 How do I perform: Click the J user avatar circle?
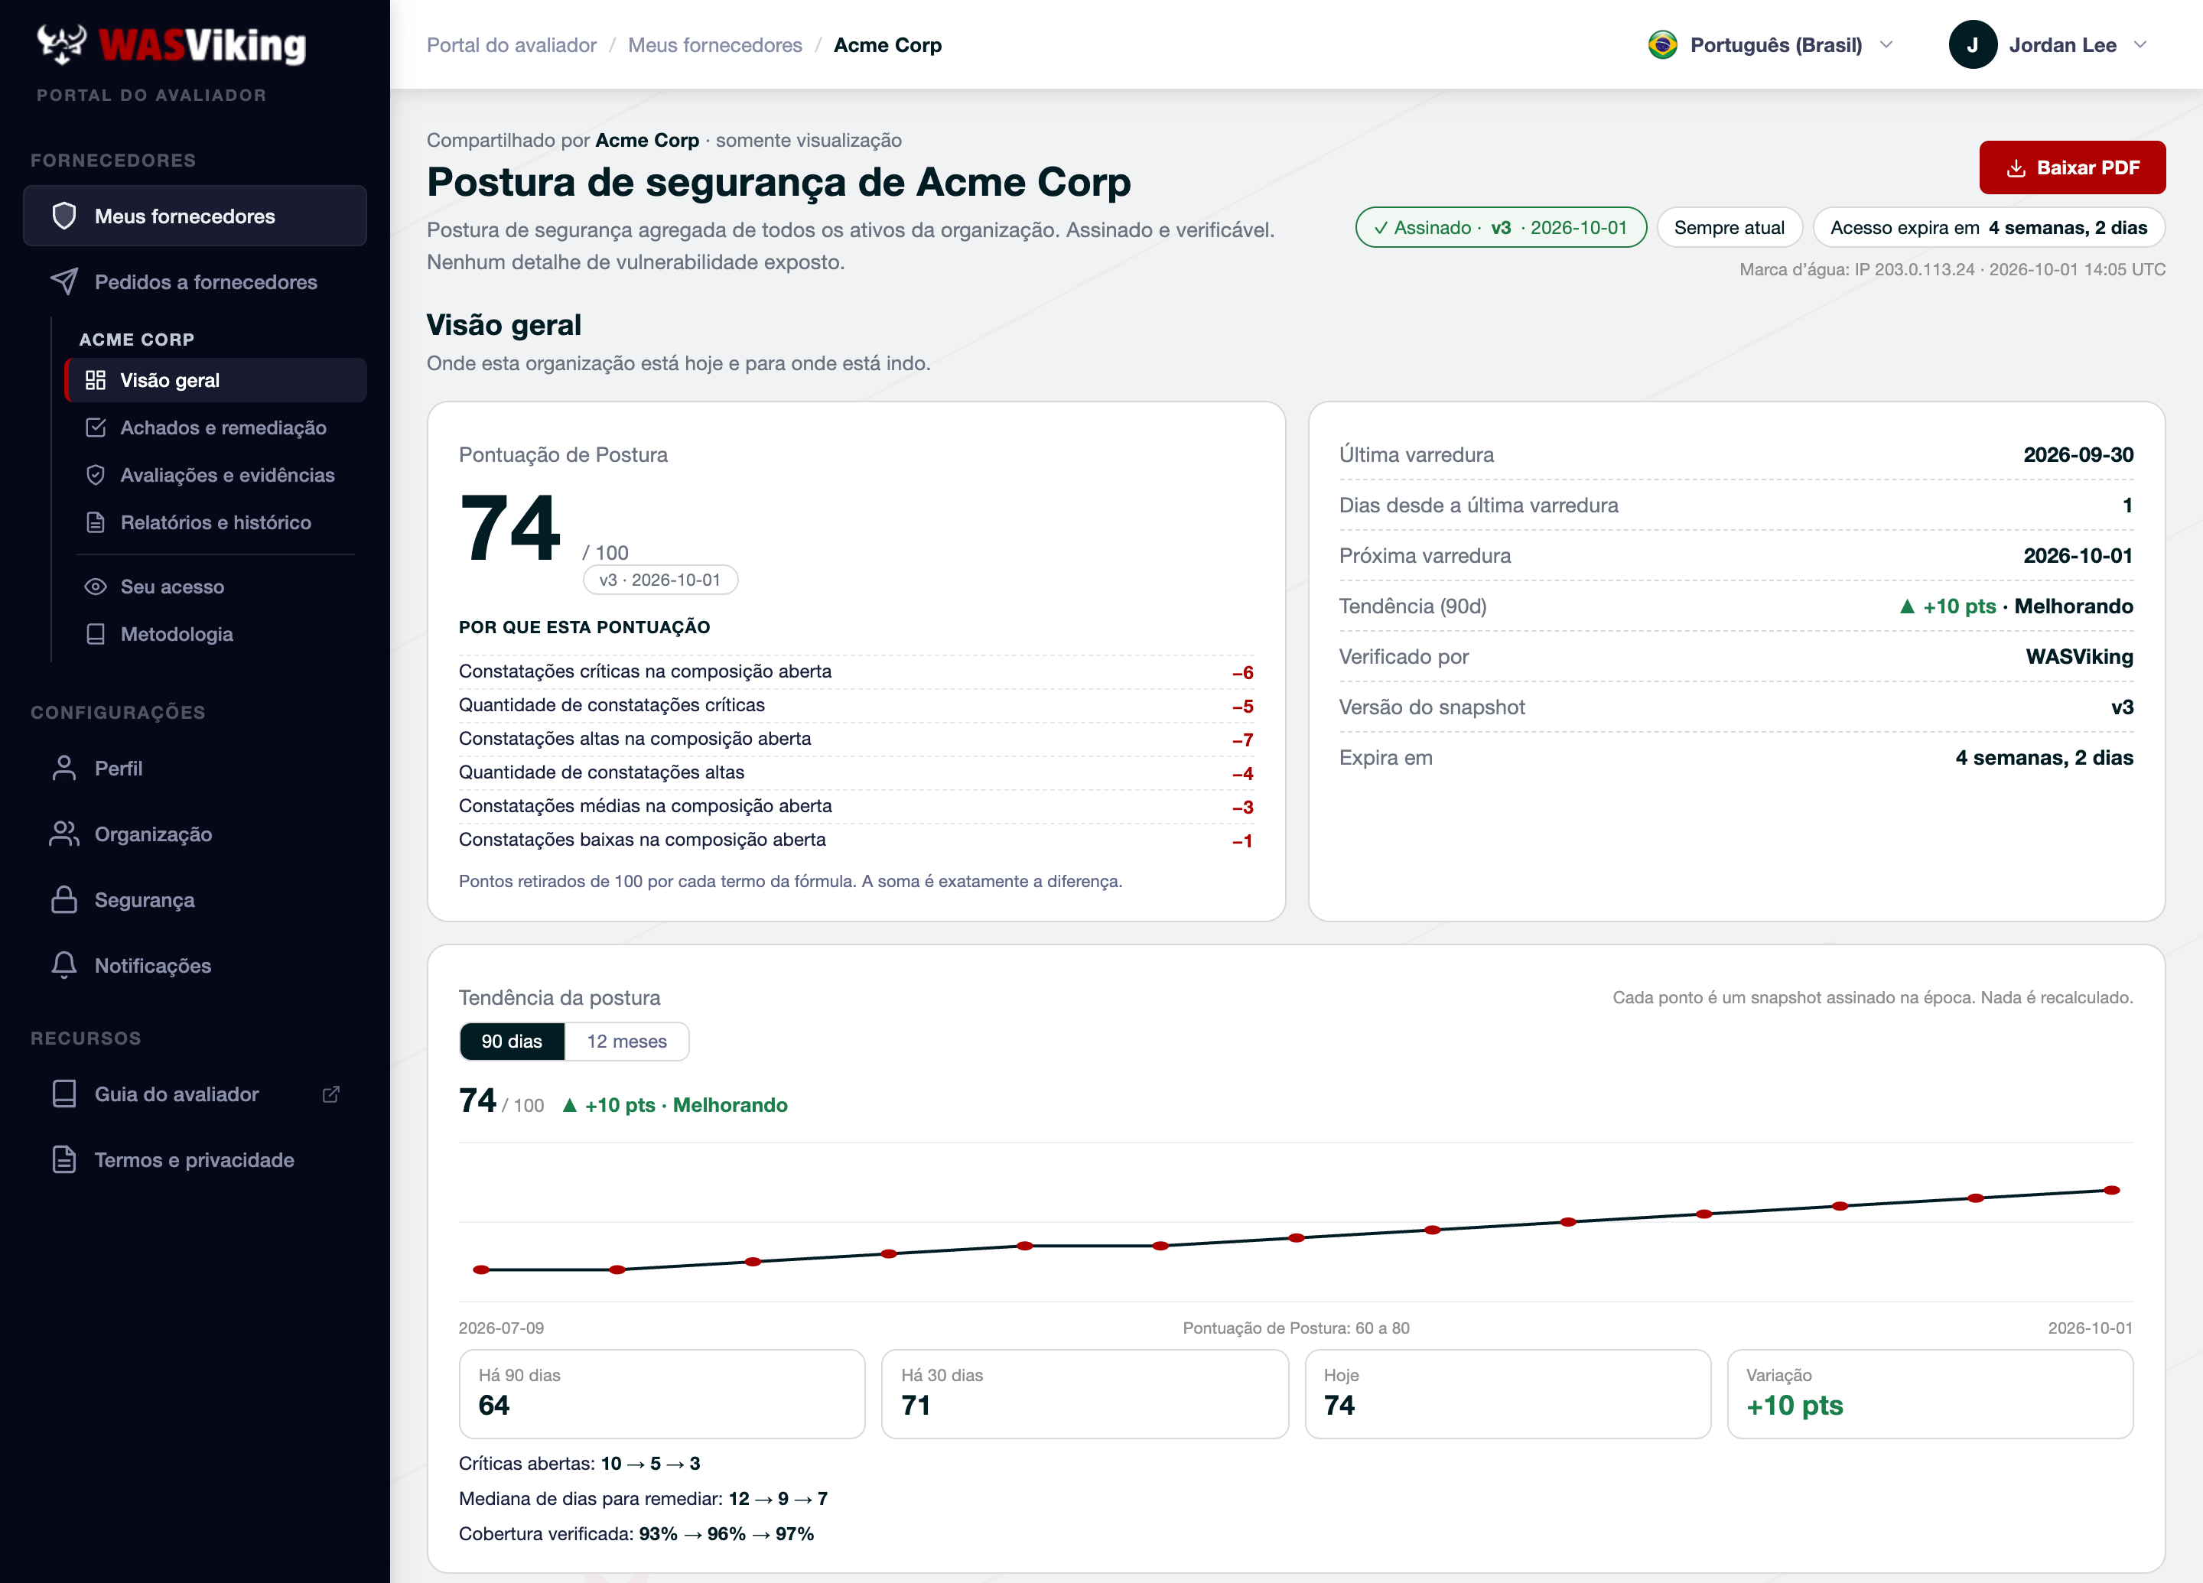tap(1973, 44)
